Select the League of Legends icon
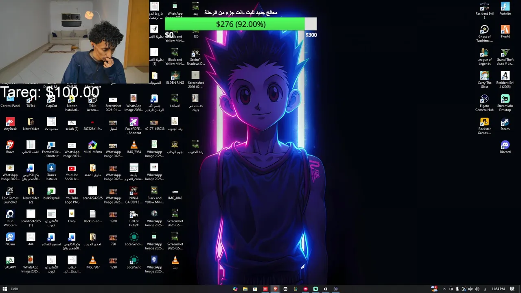521x293 pixels. click(x=484, y=57)
